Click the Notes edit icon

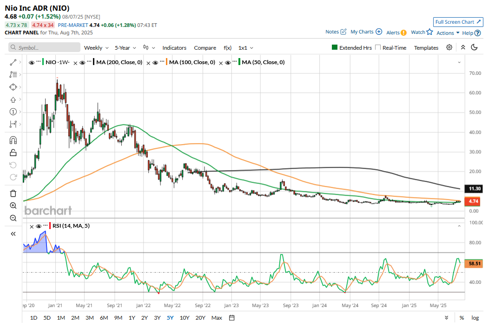[343, 32]
